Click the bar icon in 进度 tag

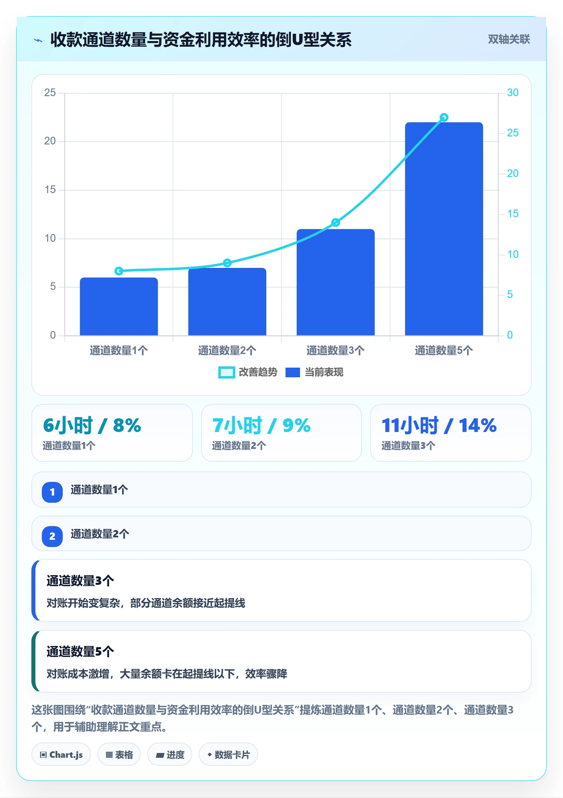160,755
